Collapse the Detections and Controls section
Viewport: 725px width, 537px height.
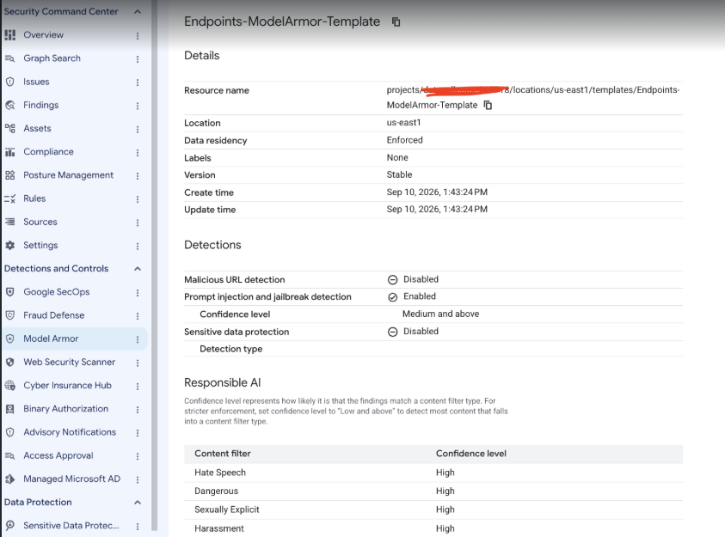(138, 269)
